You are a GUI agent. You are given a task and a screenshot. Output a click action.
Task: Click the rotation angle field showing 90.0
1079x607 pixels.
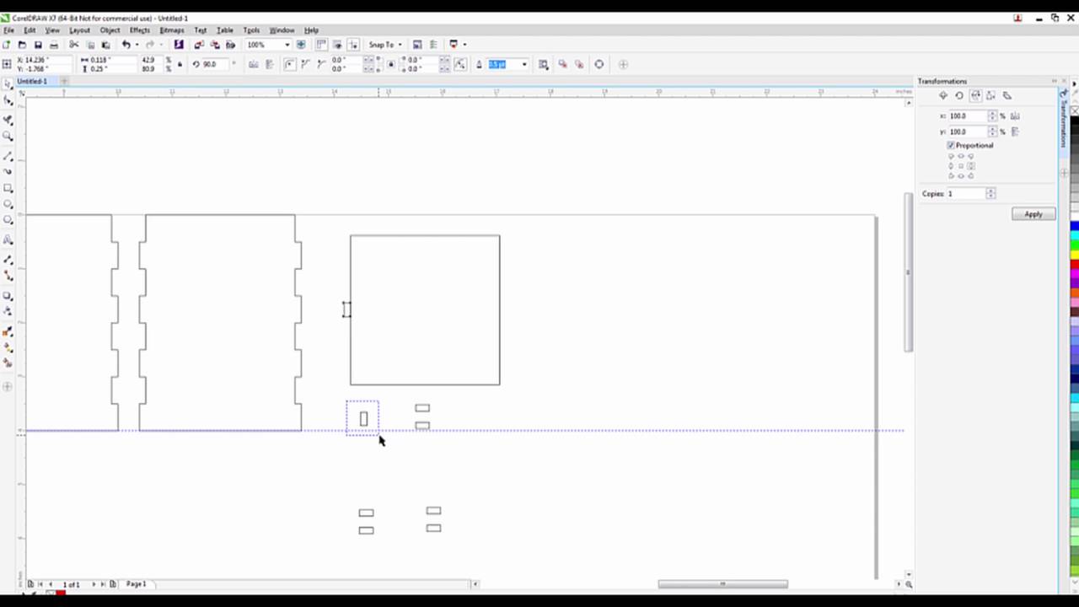215,64
